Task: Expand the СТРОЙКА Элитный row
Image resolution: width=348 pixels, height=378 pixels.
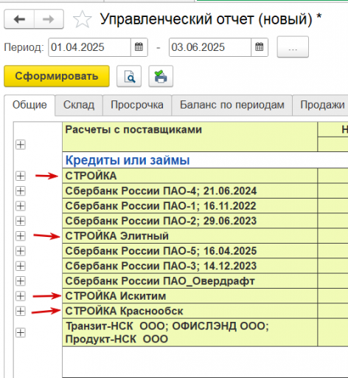Action: pos(21,236)
